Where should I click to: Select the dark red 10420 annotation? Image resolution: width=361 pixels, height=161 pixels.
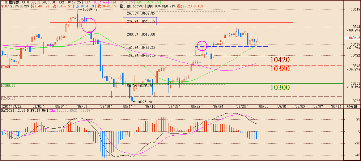[280, 60]
